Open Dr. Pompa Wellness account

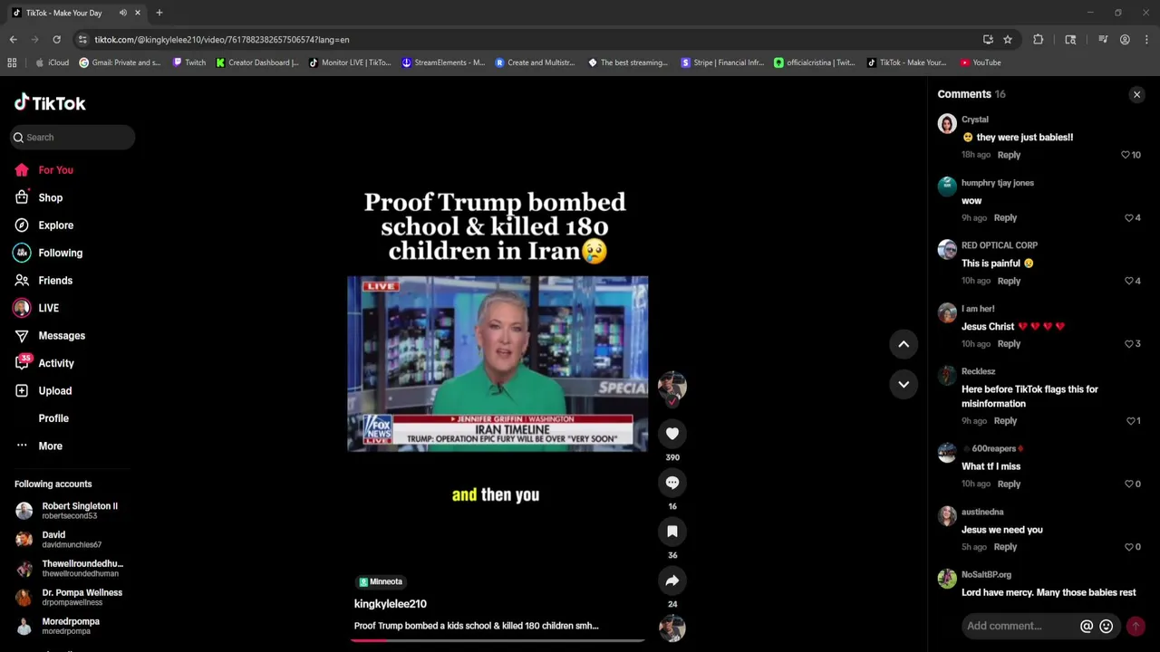(71, 598)
